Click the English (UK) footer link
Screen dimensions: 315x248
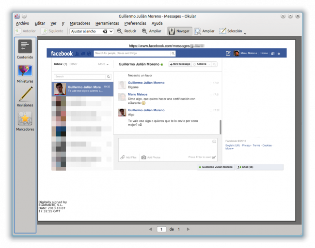click(x=233, y=146)
